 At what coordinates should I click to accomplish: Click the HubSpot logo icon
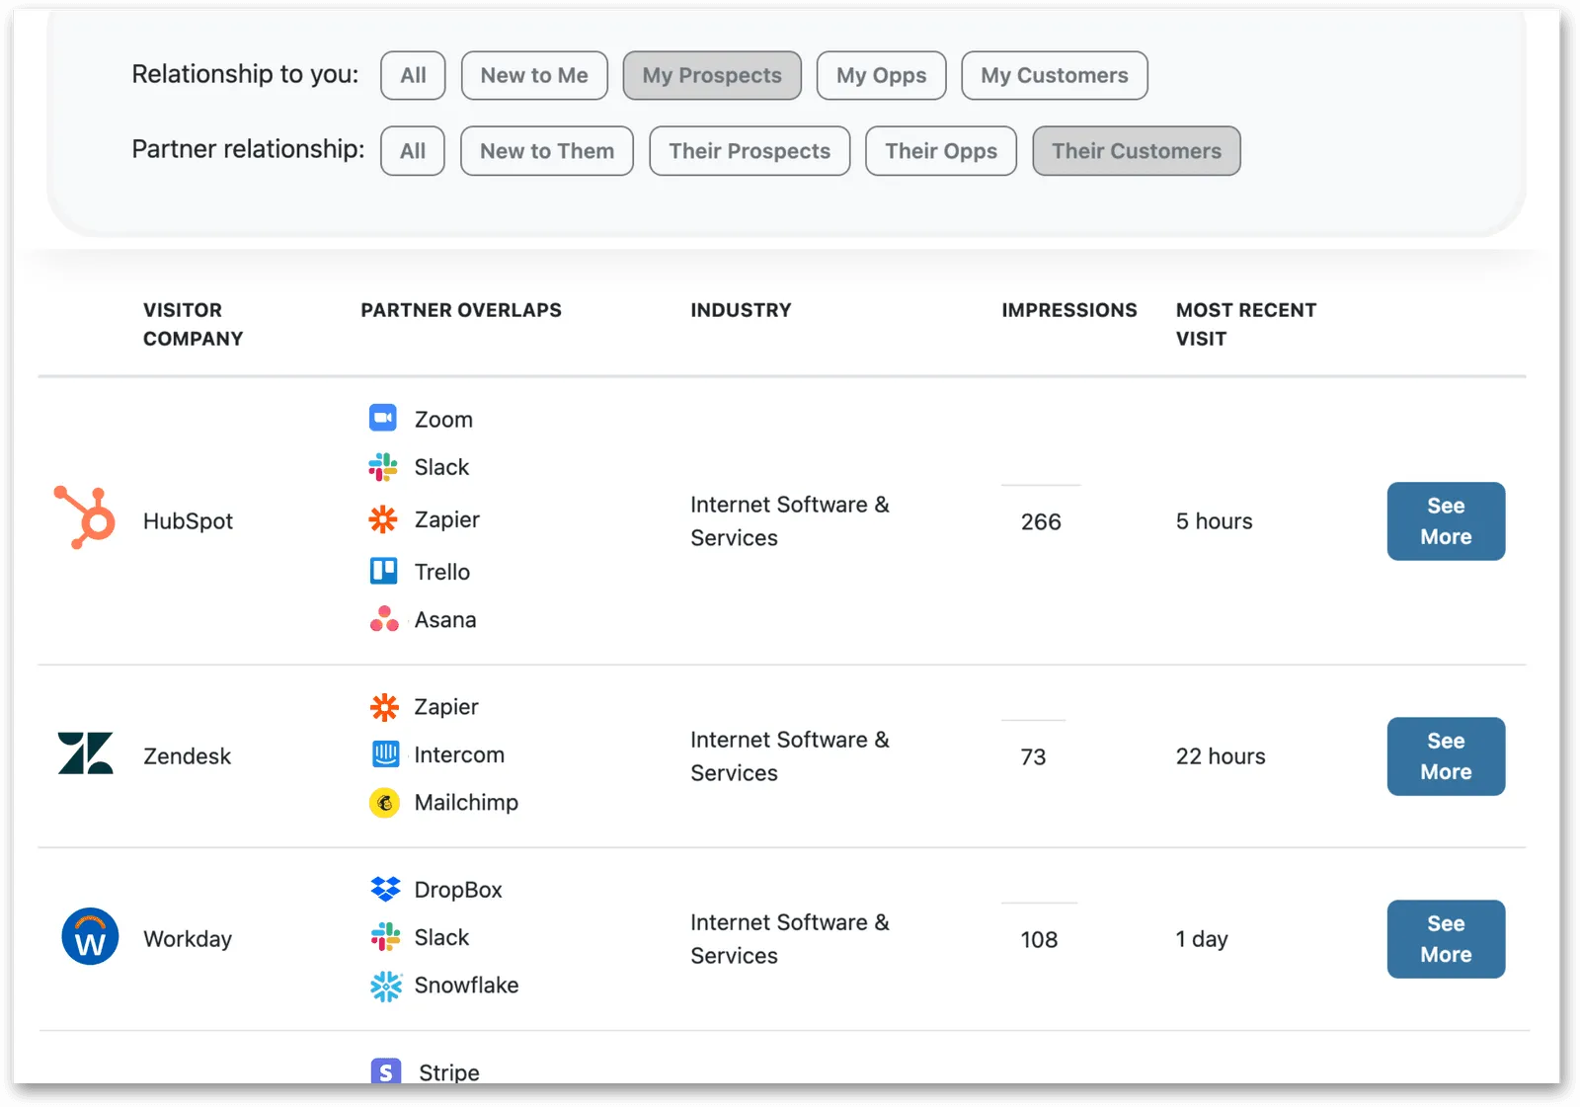coord(85,517)
